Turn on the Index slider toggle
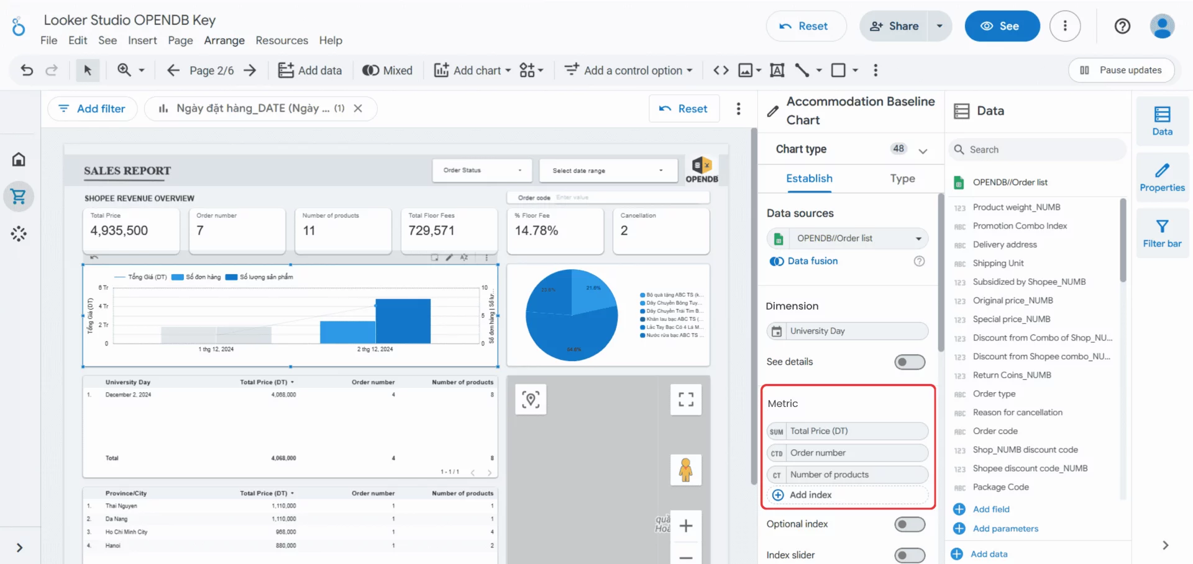The height and width of the screenshot is (564, 1193). [x=909, y=555]
